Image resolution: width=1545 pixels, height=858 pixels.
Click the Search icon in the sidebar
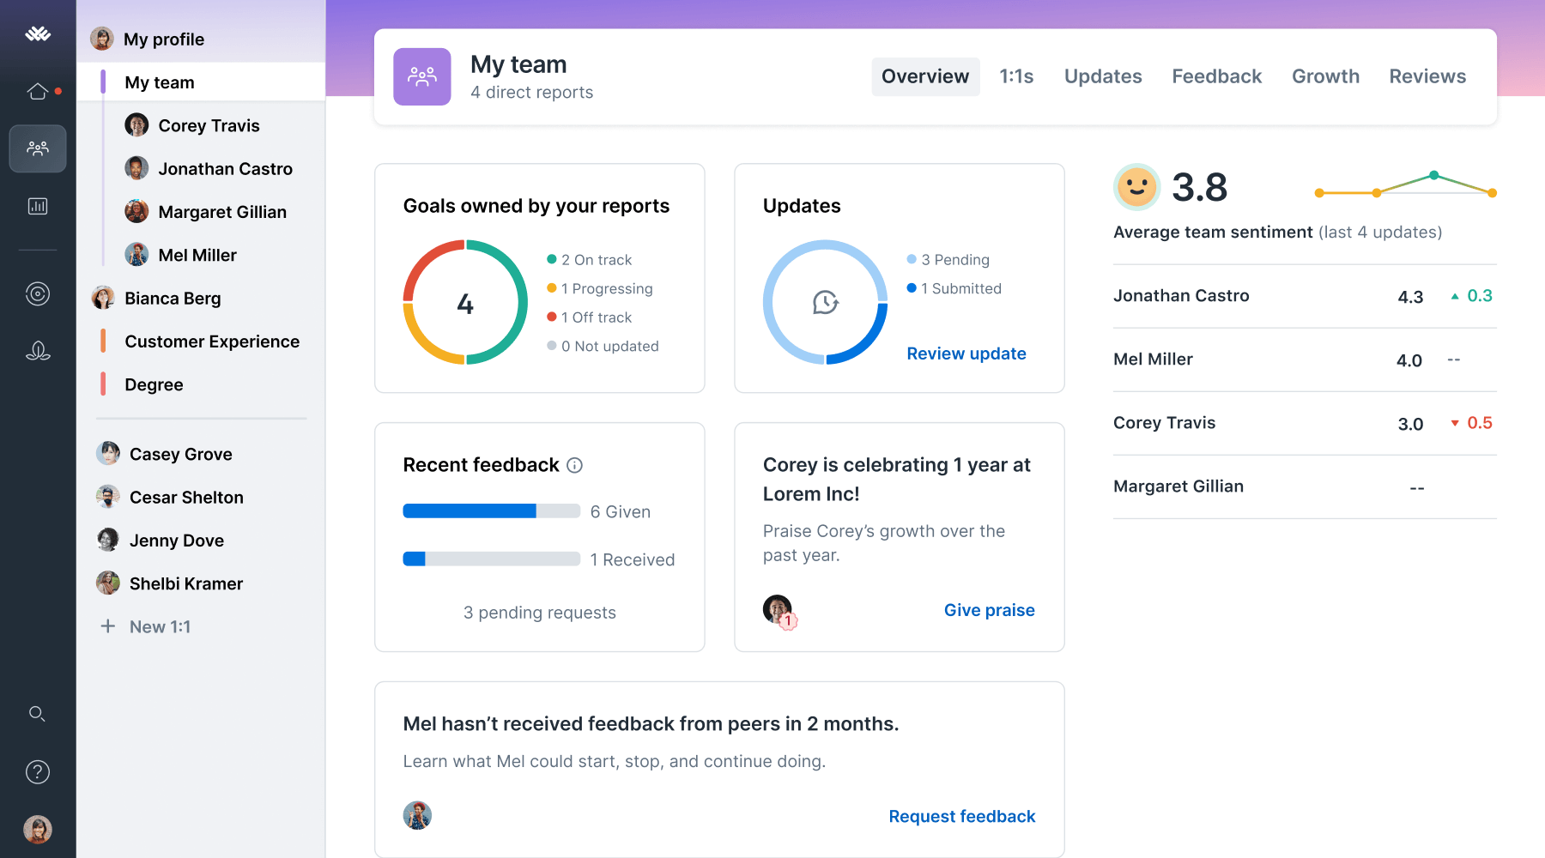[x=38, y=713]
